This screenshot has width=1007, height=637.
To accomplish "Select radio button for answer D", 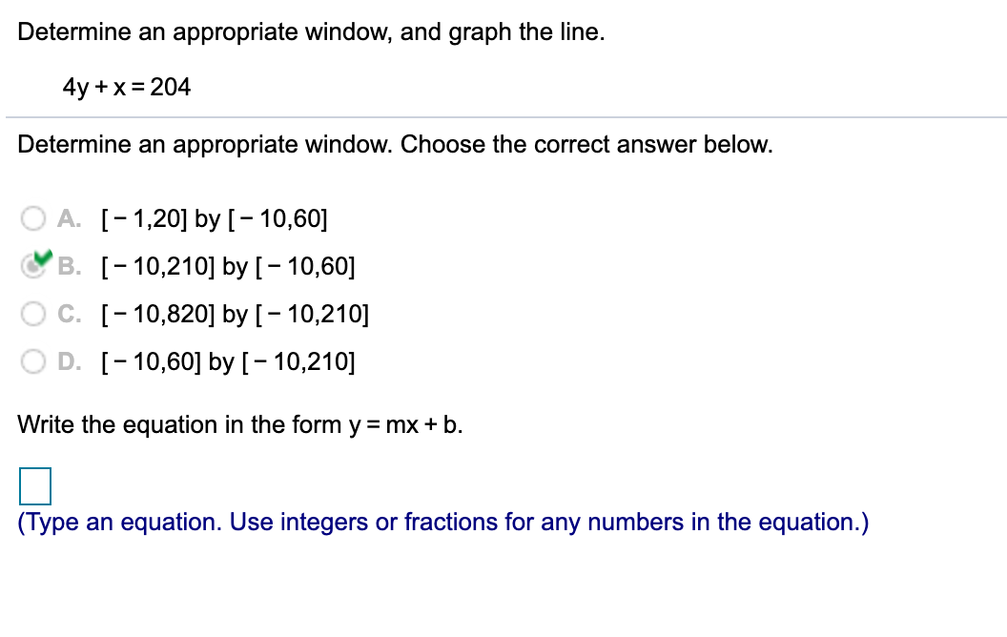I will click(32, 361).
